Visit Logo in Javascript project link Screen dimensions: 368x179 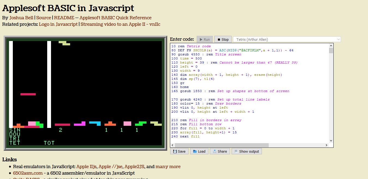pos(58,24)
